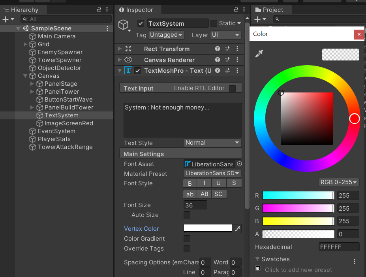Toggle the Bold font style button
Viewport: 366px width, 277px height.
click(190, 183)
